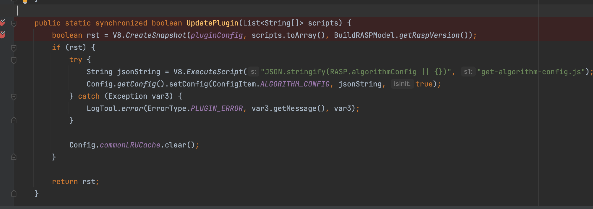593x209 pixels.
Task: Place cursor on commonLRUCache field
Action: pos(130,145)
